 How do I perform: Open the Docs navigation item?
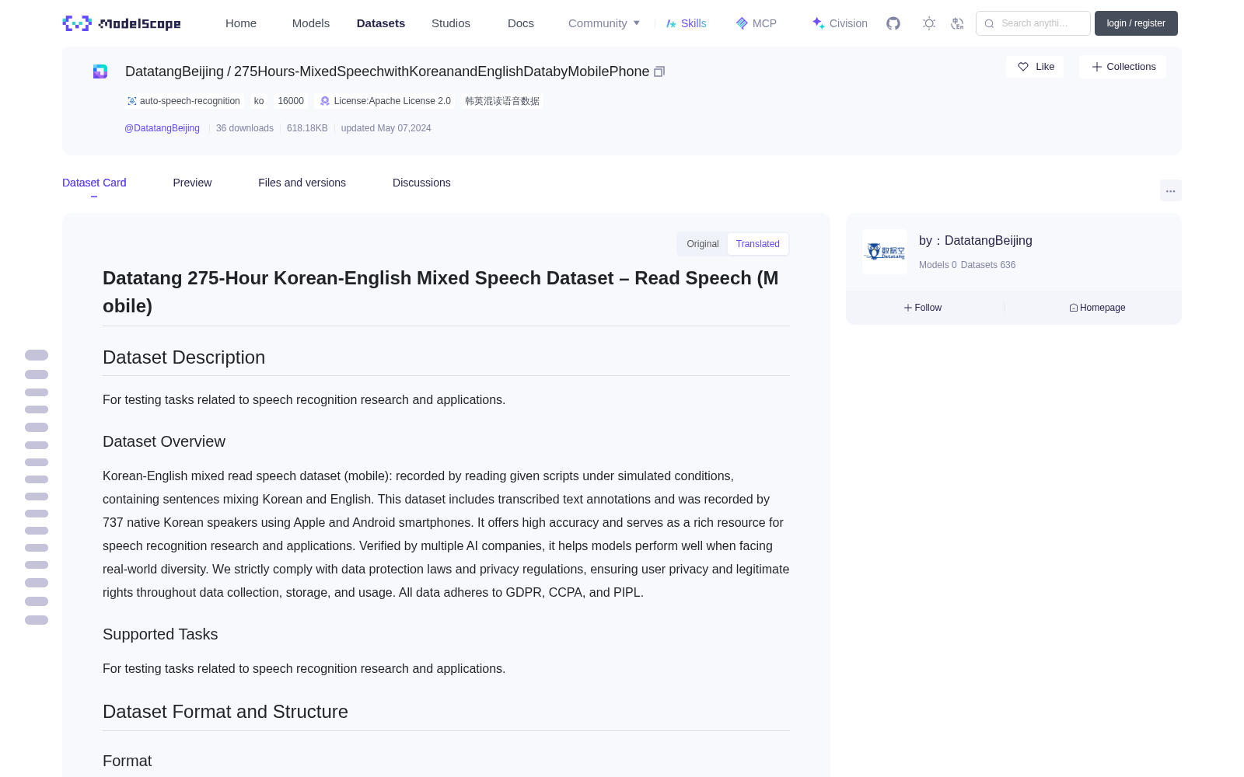click(x=521, y=23)
